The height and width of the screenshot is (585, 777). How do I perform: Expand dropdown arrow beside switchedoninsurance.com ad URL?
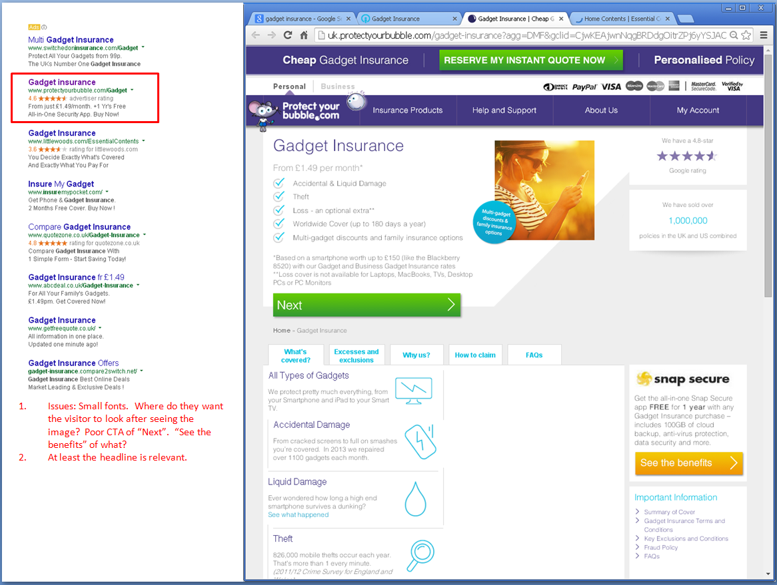(143, 47)
